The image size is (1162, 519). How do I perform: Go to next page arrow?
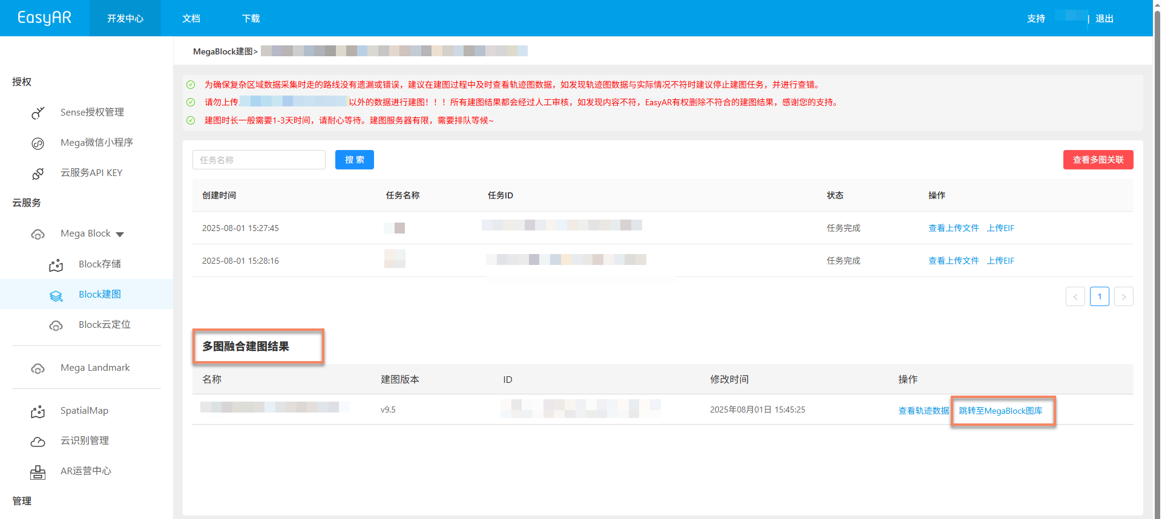1124,296
